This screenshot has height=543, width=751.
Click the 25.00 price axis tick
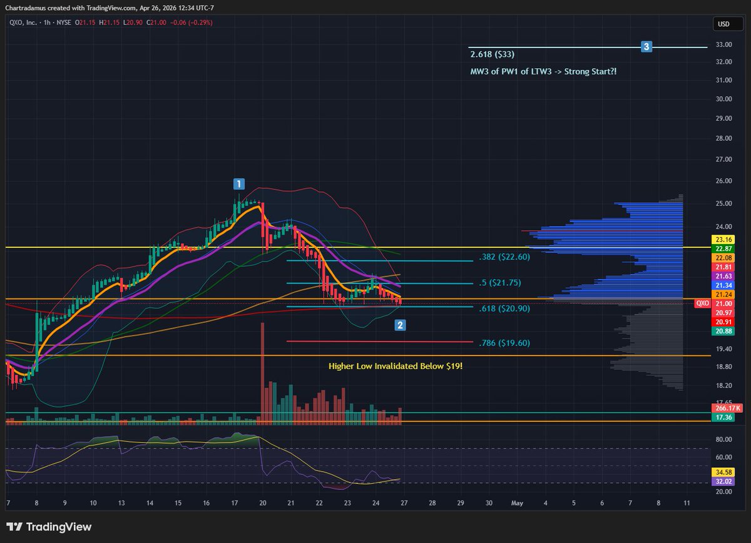tap(725, 204)
